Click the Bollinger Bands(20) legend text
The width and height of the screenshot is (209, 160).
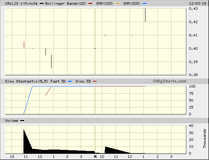tap(66, 4)
